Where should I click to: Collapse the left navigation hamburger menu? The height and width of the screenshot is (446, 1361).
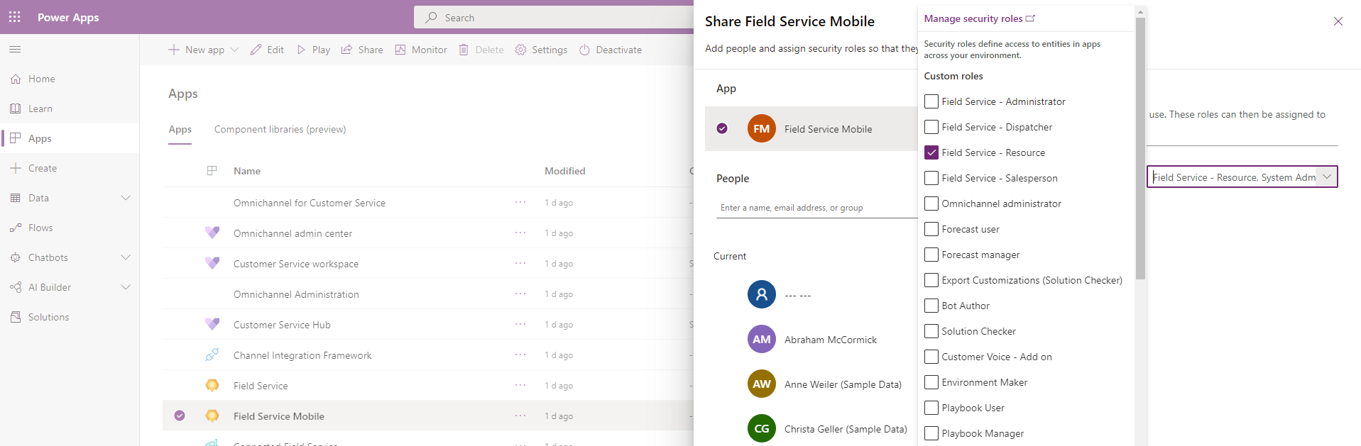coord(15,50)
